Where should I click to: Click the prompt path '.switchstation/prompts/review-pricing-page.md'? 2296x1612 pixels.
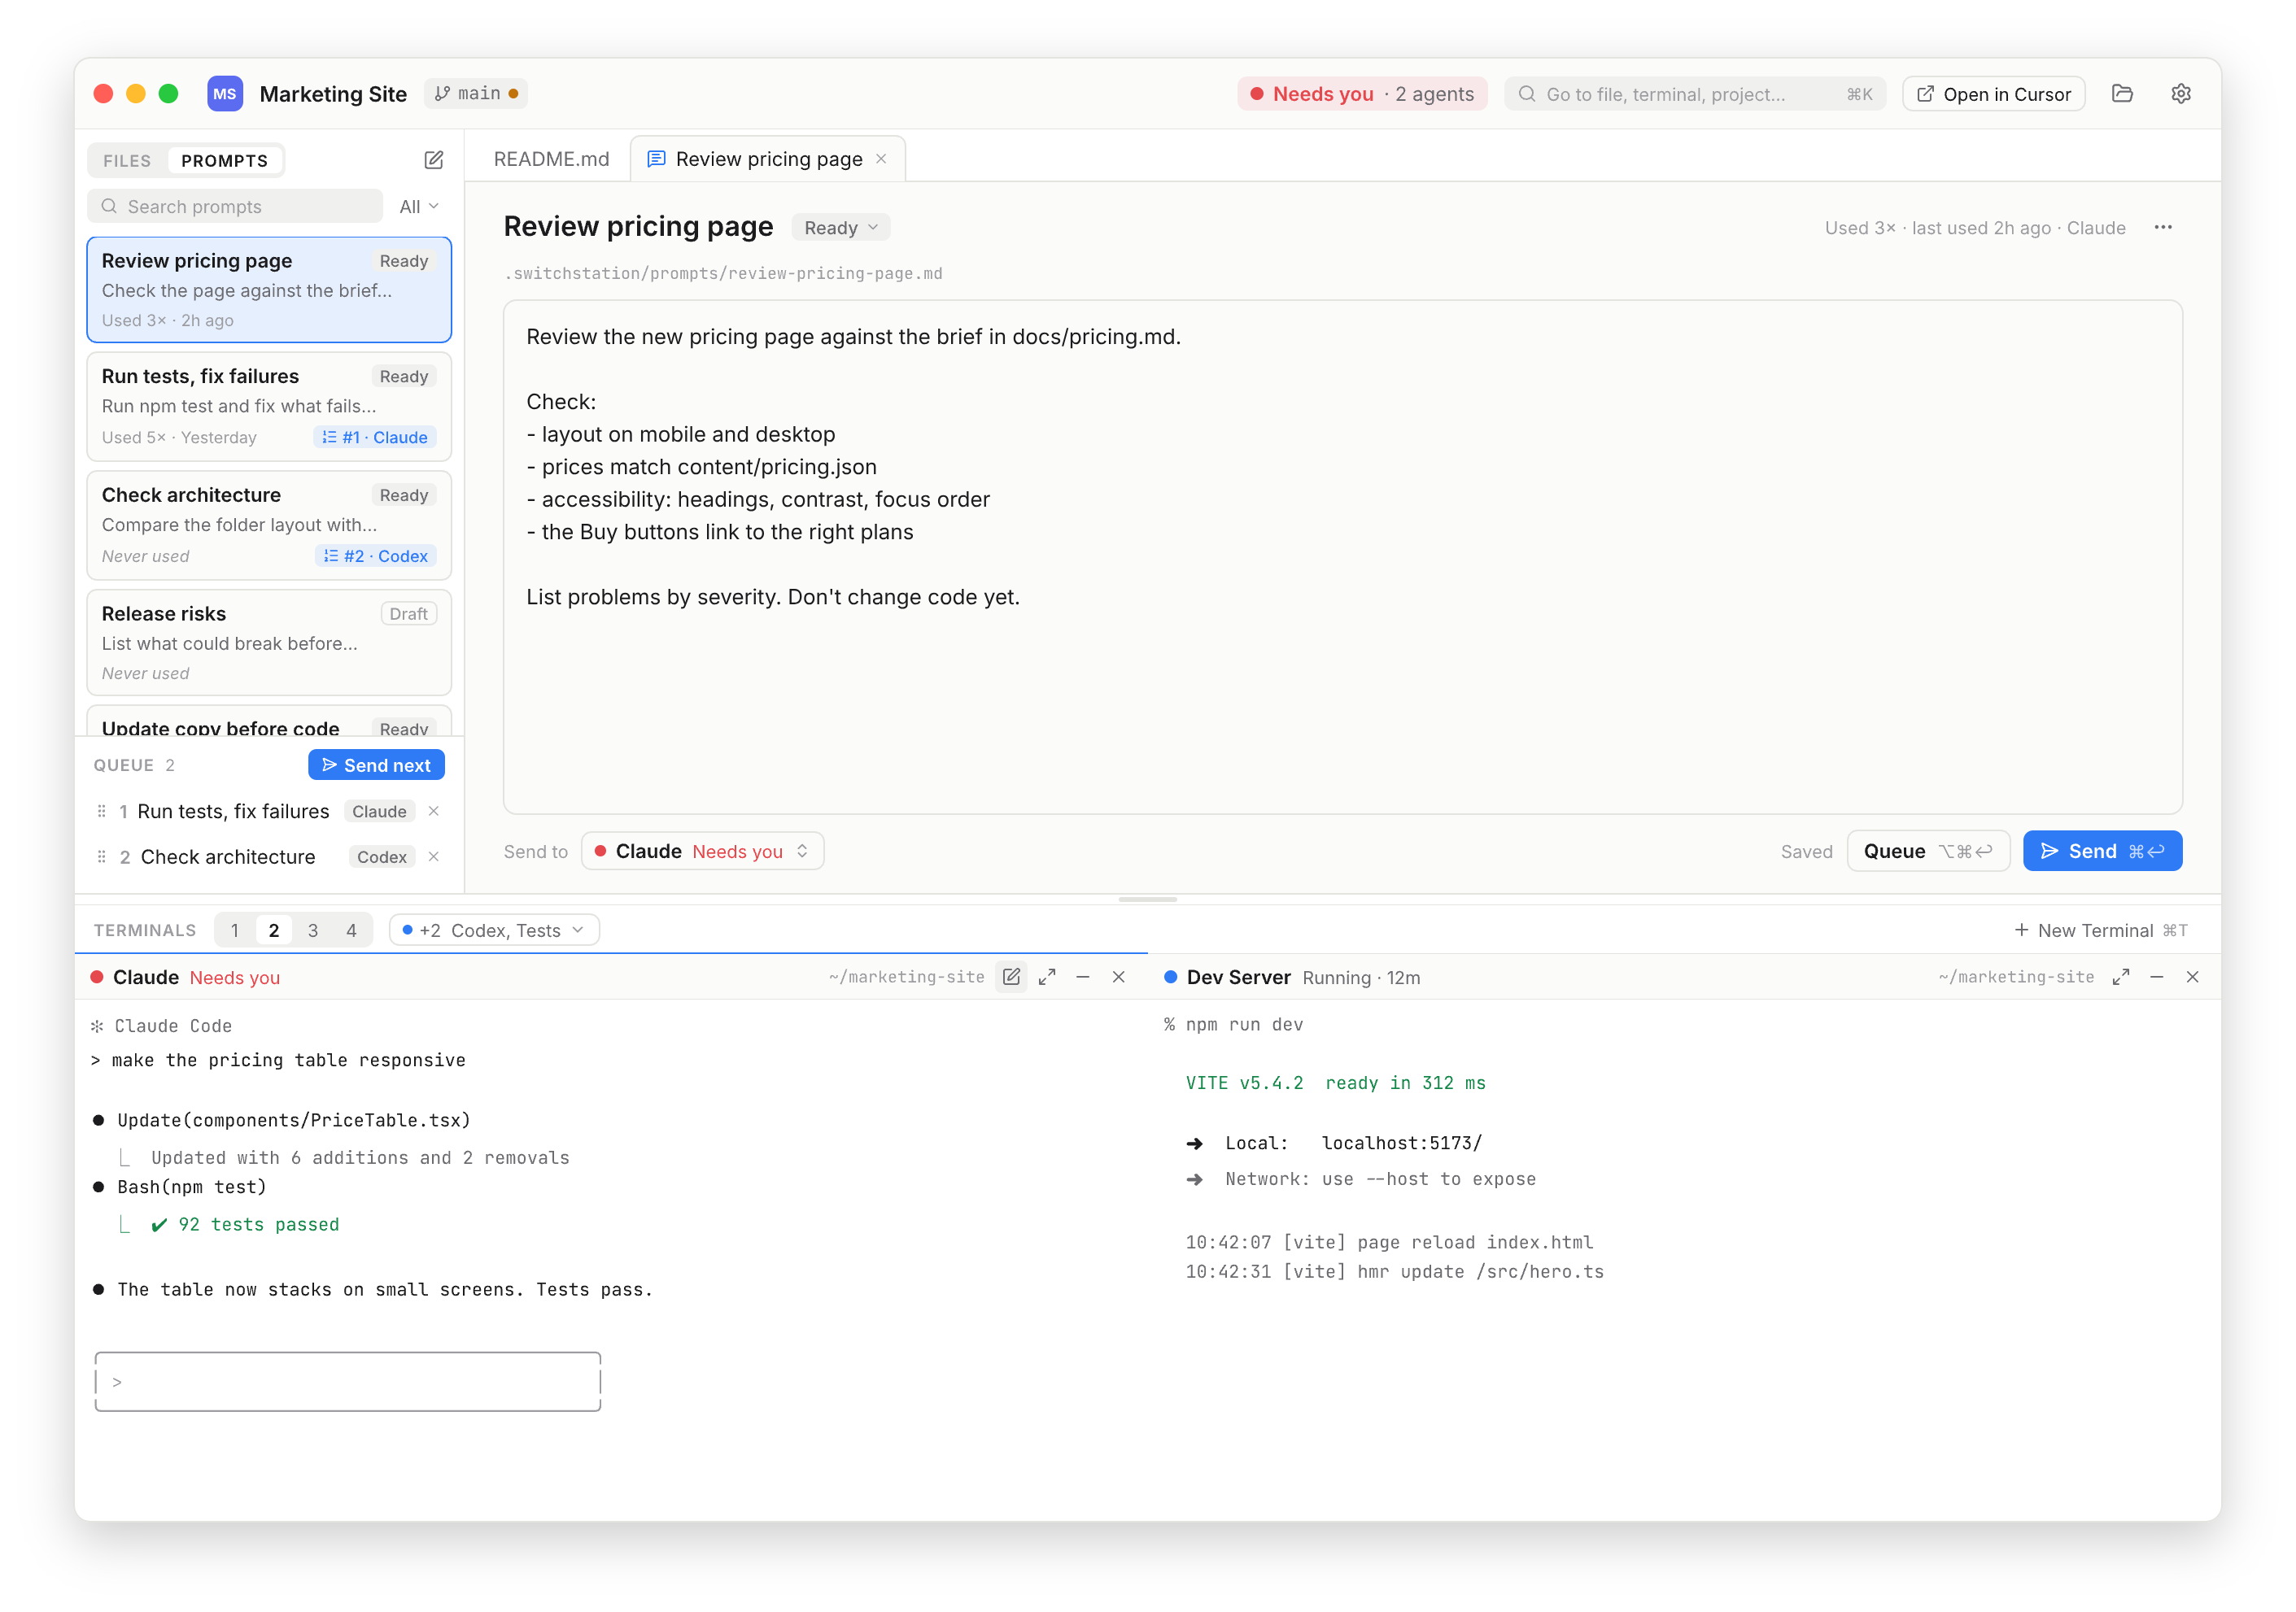(723, 272)
